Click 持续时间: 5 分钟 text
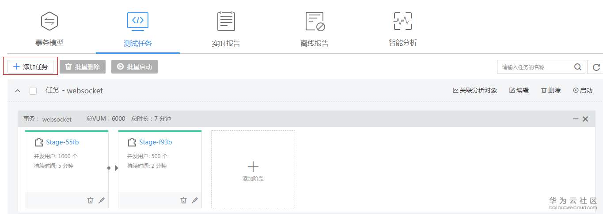 pos(53,166)
